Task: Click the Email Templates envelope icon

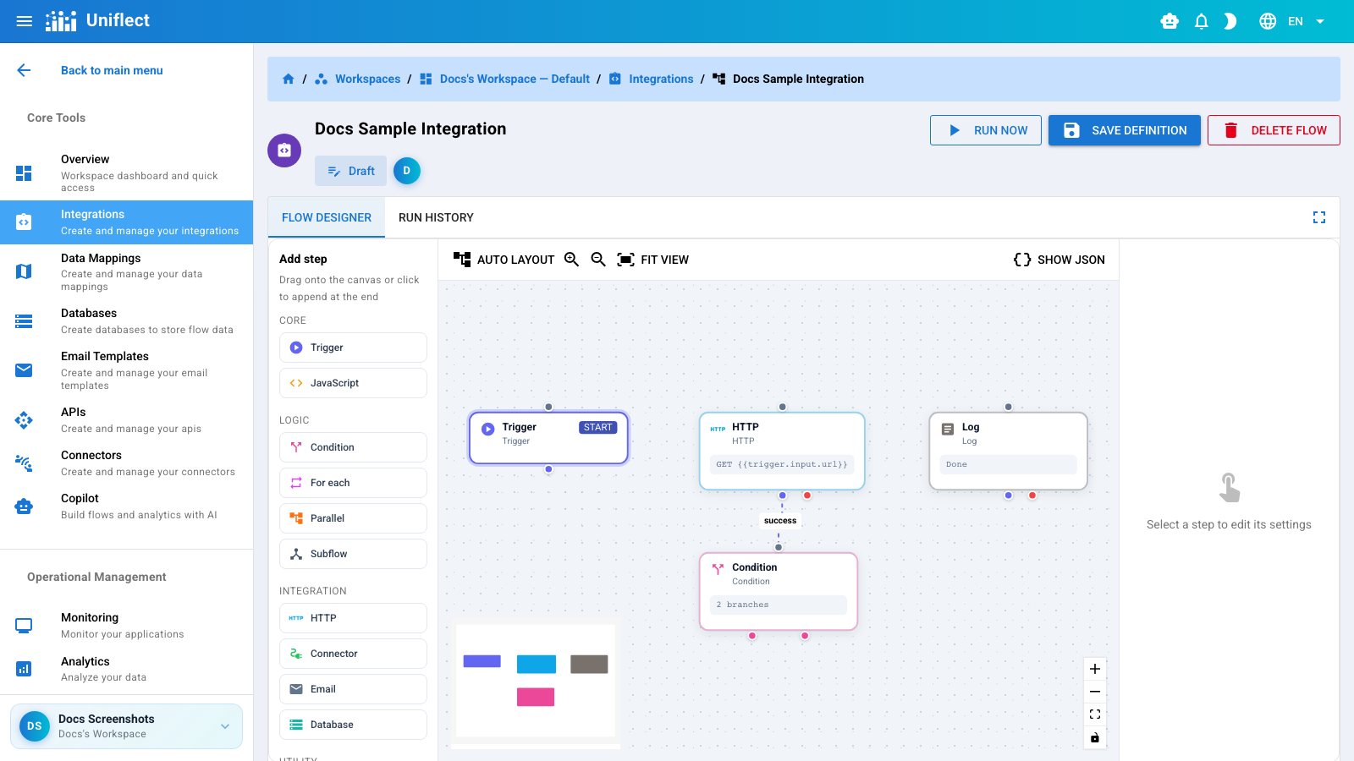Action: point(24,370)
